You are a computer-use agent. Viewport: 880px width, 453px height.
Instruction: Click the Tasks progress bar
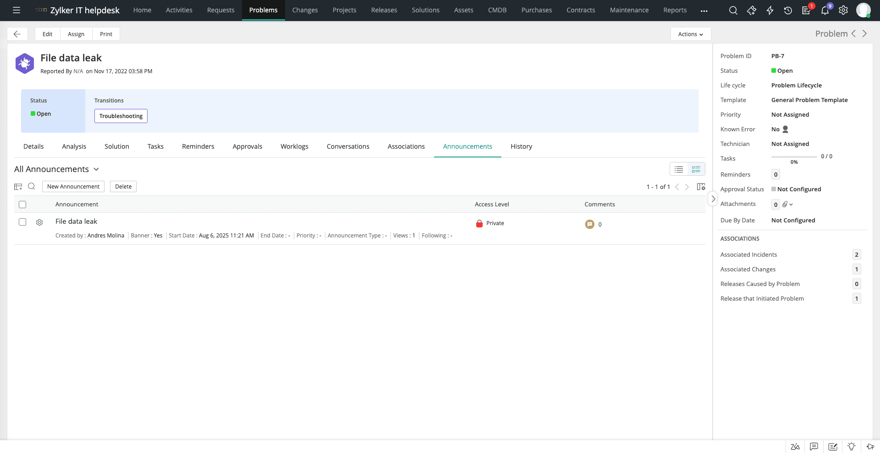point(794,157)
